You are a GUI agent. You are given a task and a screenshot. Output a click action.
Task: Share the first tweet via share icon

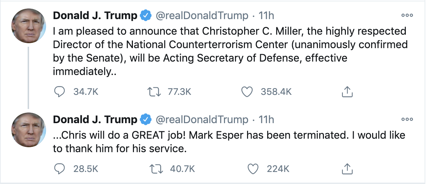[348, 92]
